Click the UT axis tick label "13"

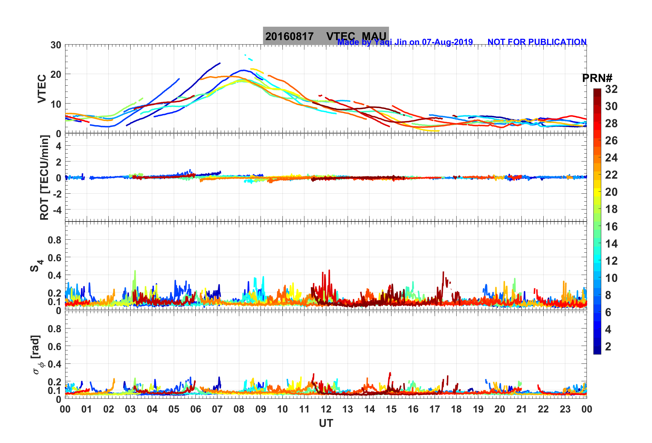(x=348, y=409)
